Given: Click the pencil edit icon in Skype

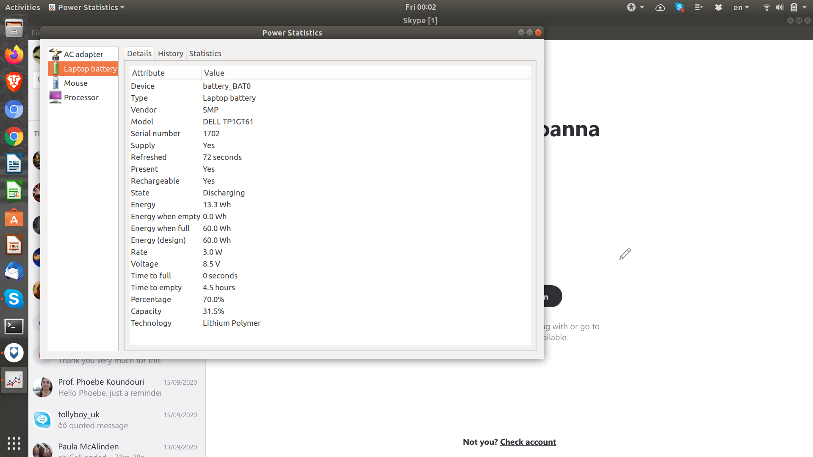Looking at the screenshot, I should [625, 254].
